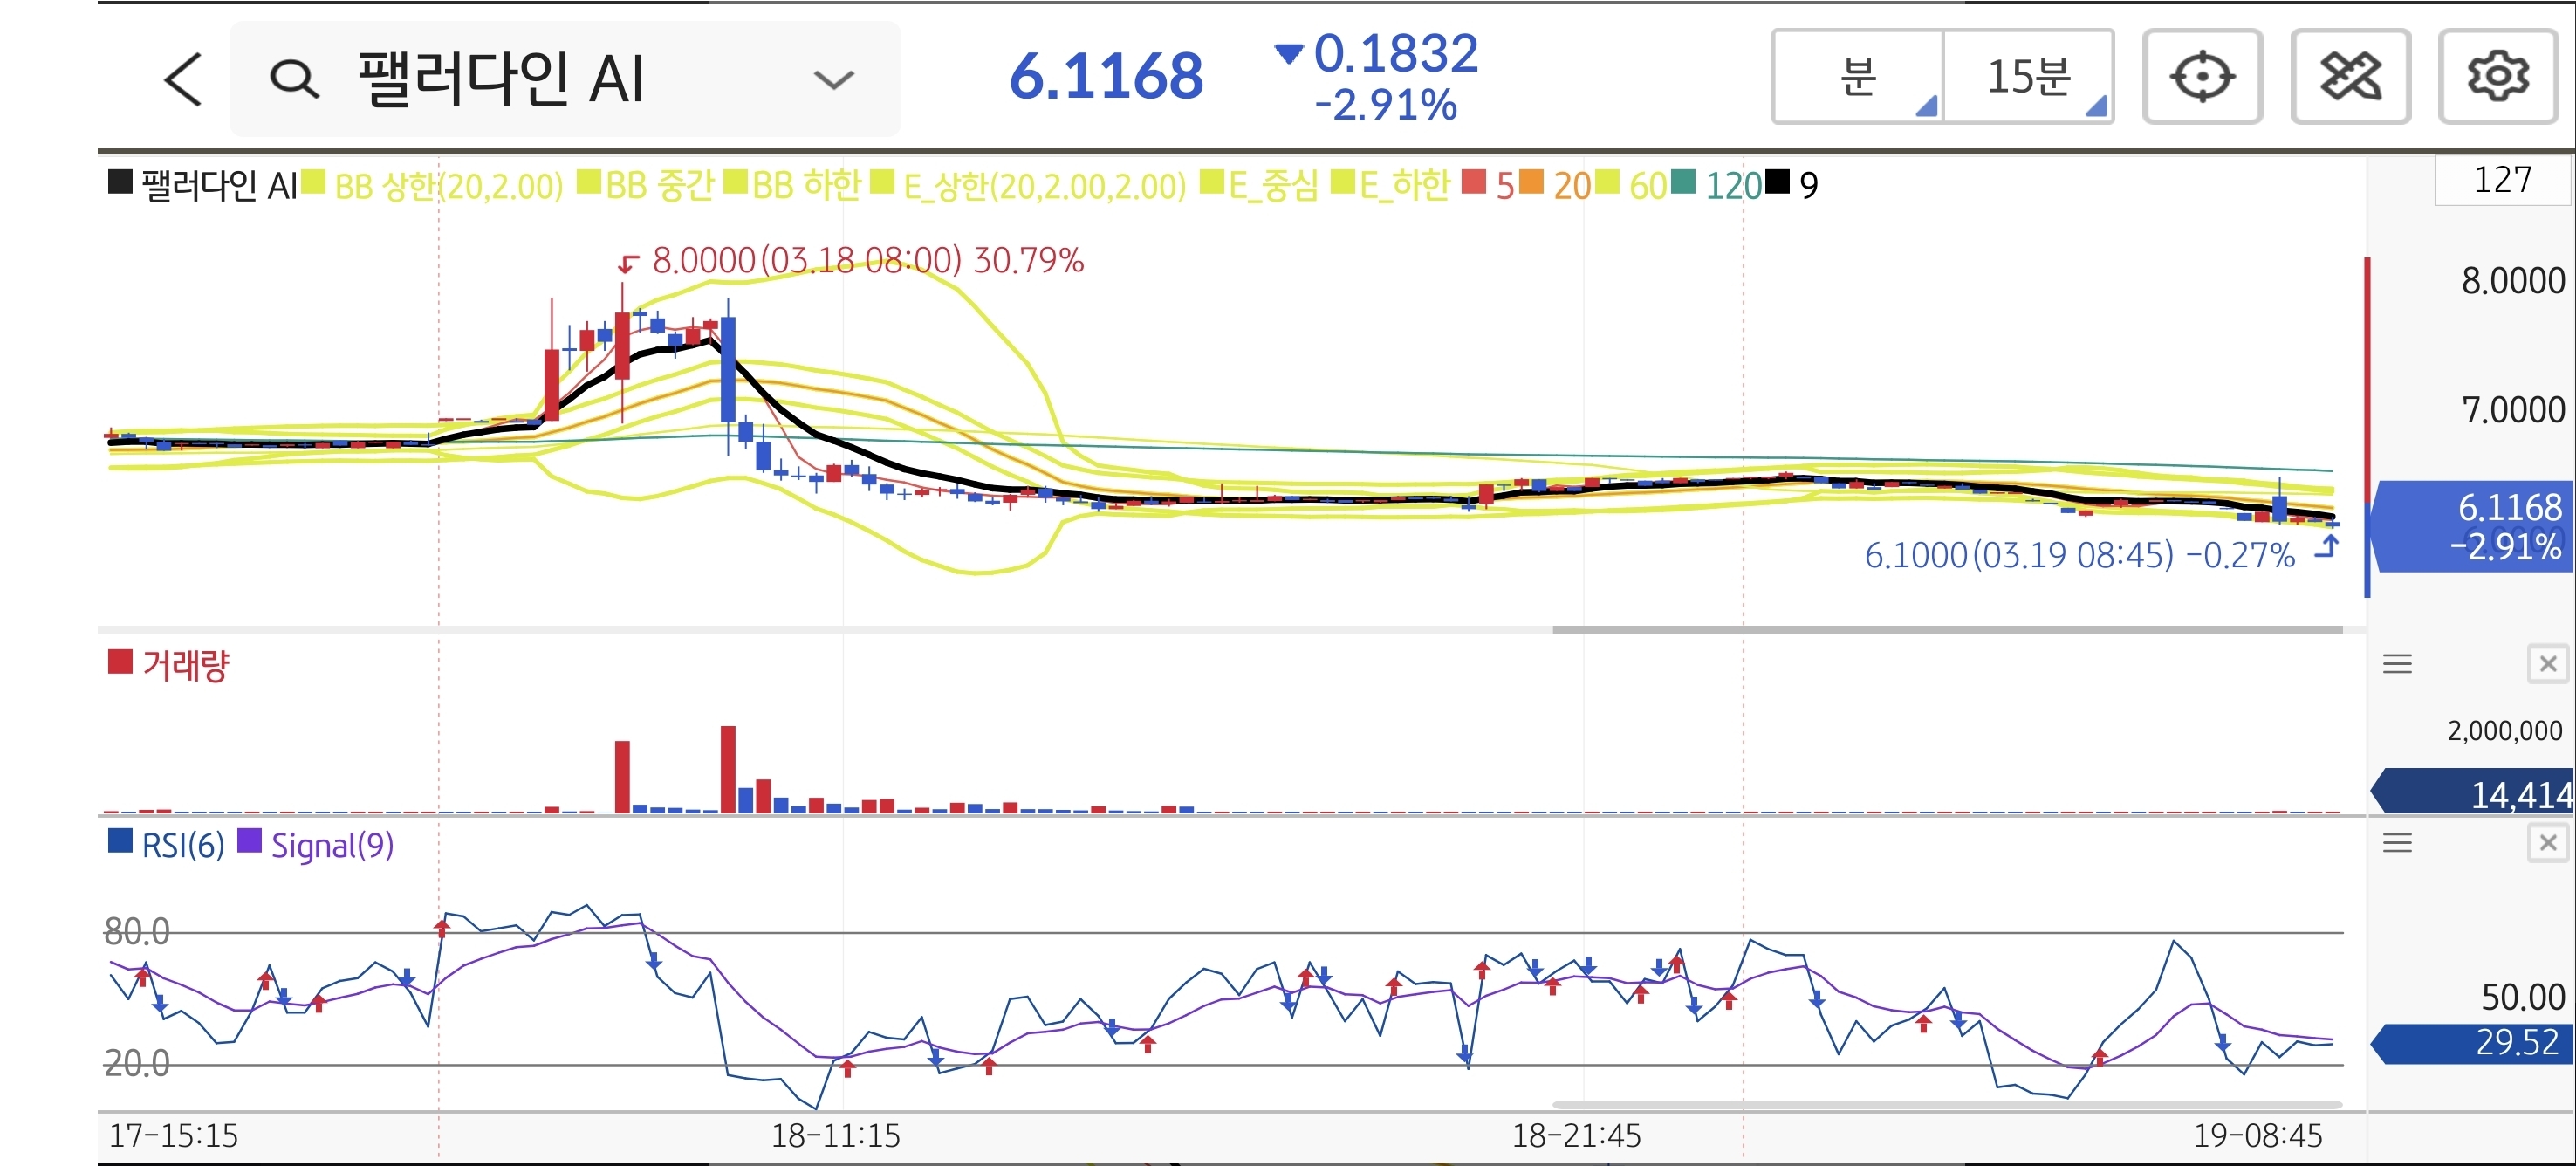Click the search magnifier icon
Image resolution: width=2576 pixels, height=1166 pixels.
click(294, 79)
